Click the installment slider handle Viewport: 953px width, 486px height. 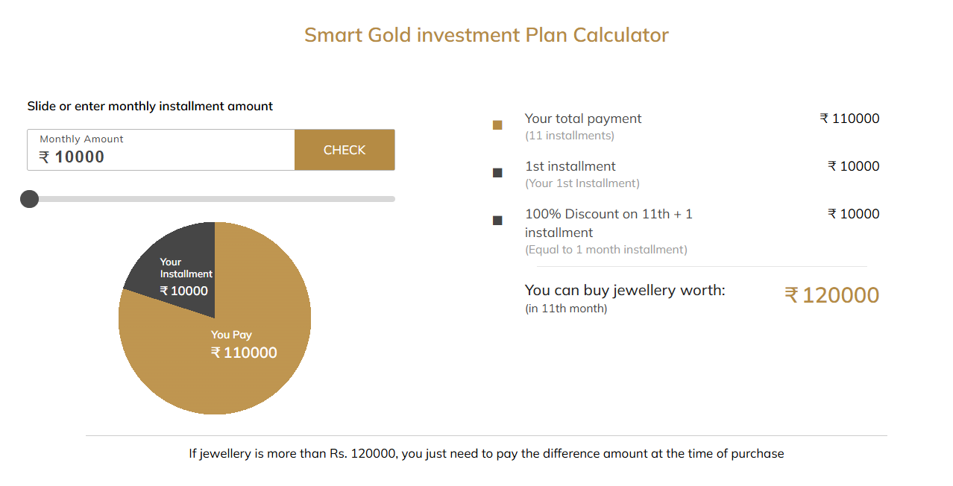[29, 199]
